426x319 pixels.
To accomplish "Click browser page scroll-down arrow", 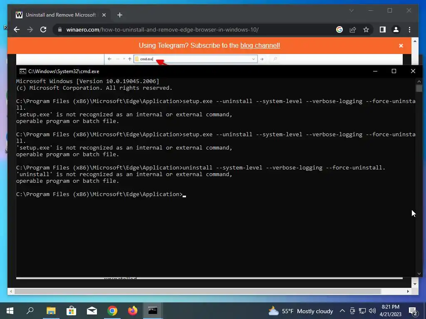I will click(x=415, y=284).
